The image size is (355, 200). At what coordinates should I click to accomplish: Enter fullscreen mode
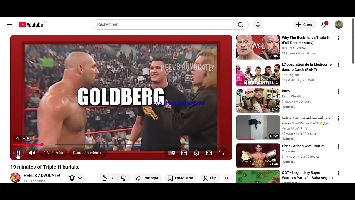coord(221,153)
